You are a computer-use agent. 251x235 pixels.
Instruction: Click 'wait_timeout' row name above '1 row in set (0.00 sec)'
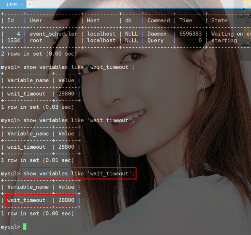(x=26, y=200)
